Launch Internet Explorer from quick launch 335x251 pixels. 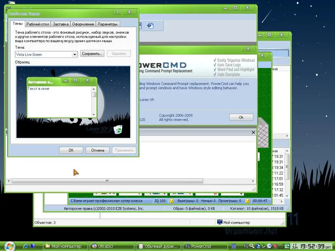26,246
